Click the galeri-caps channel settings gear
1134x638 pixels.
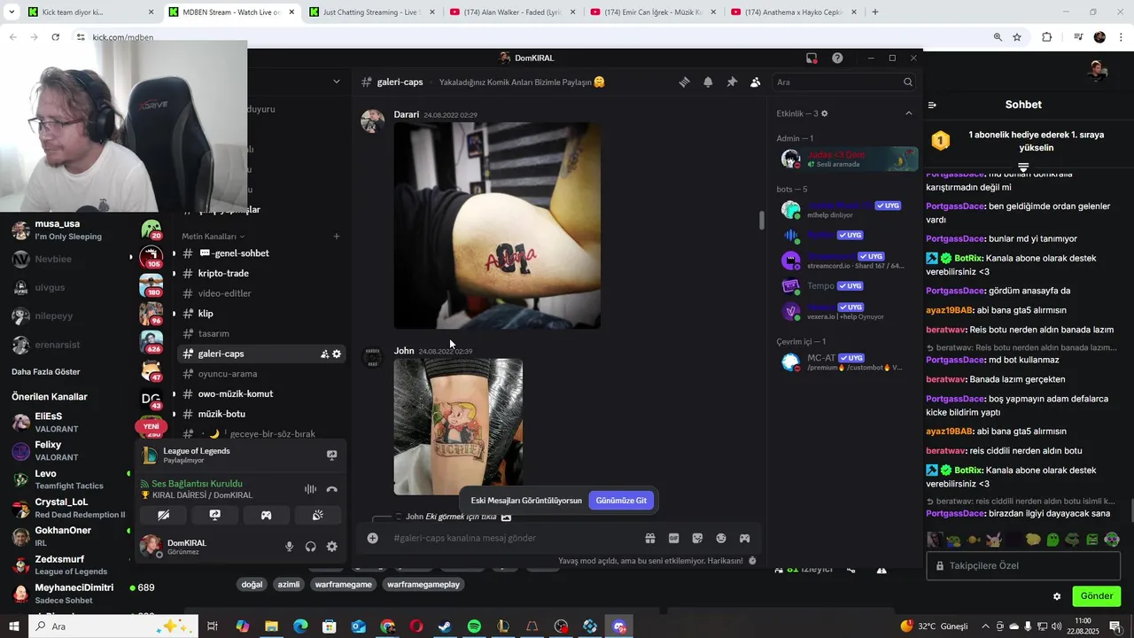[x=337, y=354]
